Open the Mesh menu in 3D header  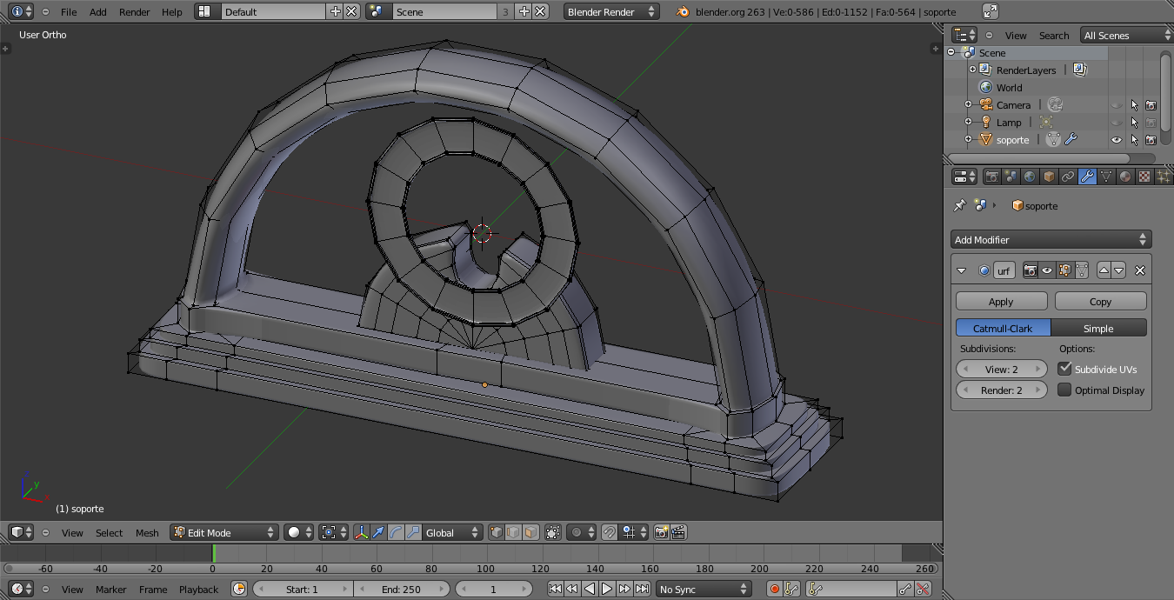(147, 532)
